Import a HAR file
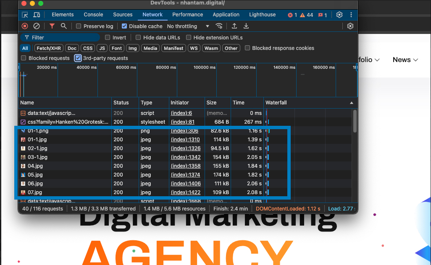This screenshot has width=431, height=265. (234, 26)
